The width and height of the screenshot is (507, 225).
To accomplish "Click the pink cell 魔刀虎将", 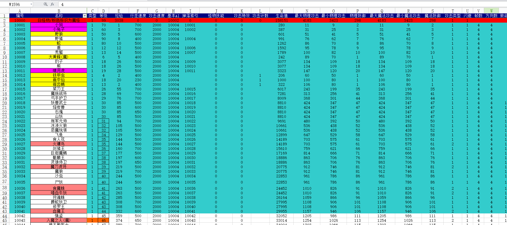I will click(59, 167).
